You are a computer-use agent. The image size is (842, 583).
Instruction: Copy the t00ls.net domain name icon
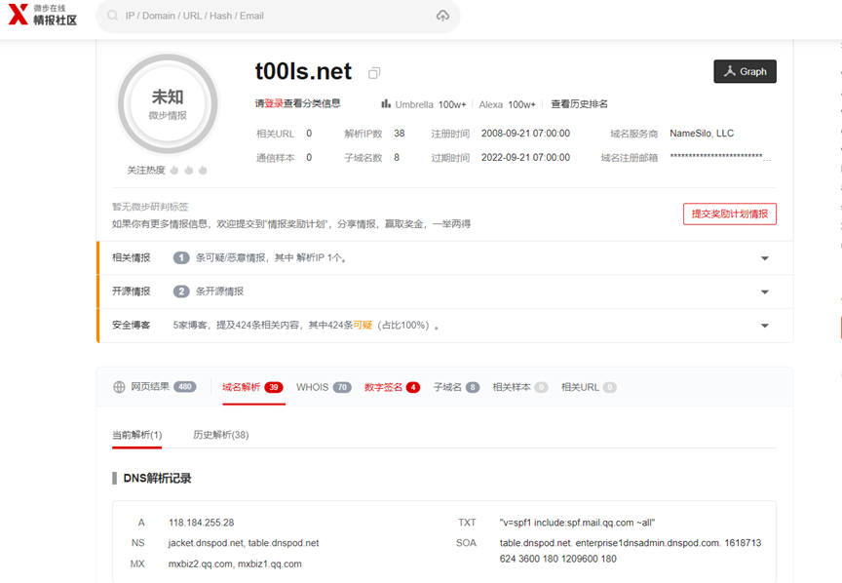click(x=374, y=73)
